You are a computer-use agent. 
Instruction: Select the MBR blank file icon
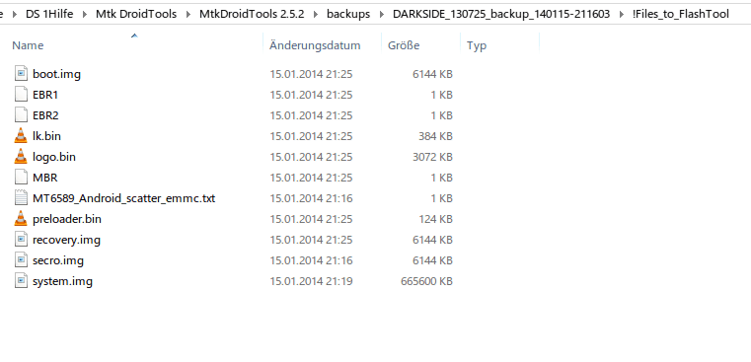(21, 178)
